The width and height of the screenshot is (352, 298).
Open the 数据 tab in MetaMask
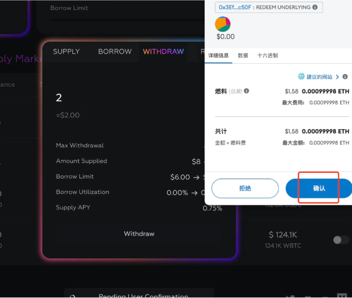point(243,55)
